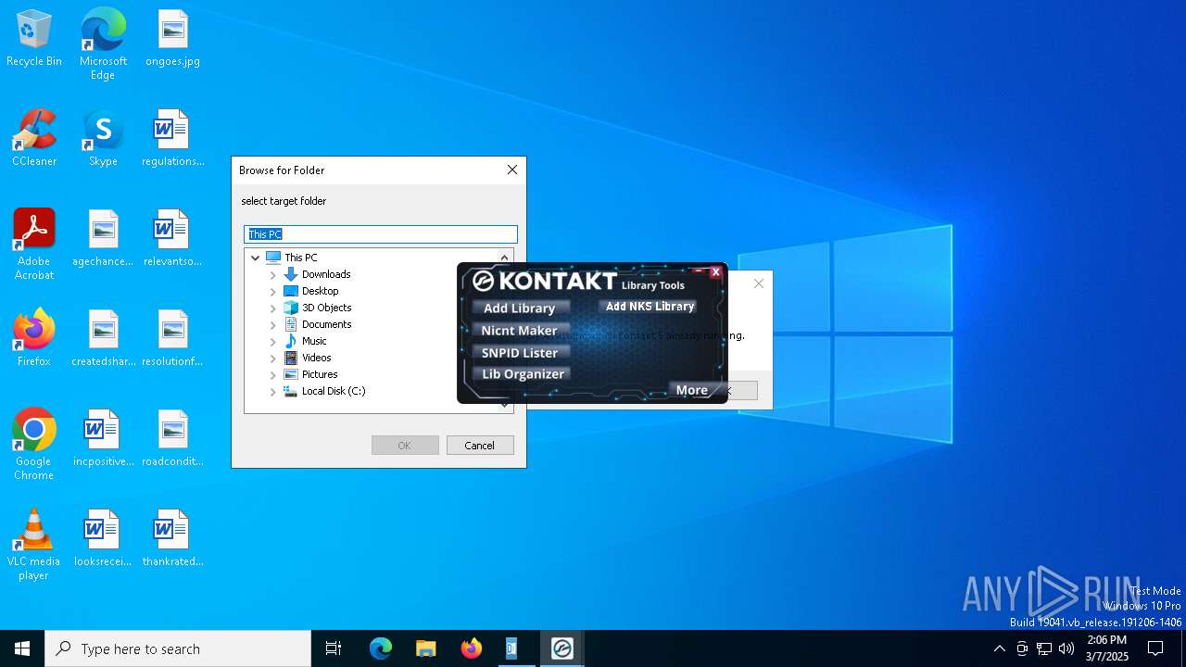This screenshot has height=667, width=1186.
Task: Click the Add NKS Library button
Action: 650,307
